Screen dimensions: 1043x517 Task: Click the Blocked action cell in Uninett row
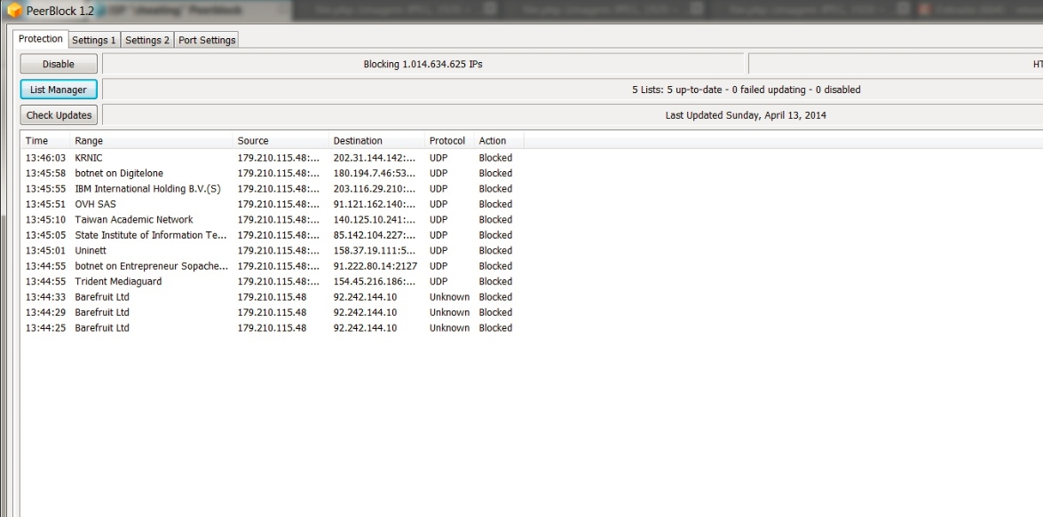[495, 251]
